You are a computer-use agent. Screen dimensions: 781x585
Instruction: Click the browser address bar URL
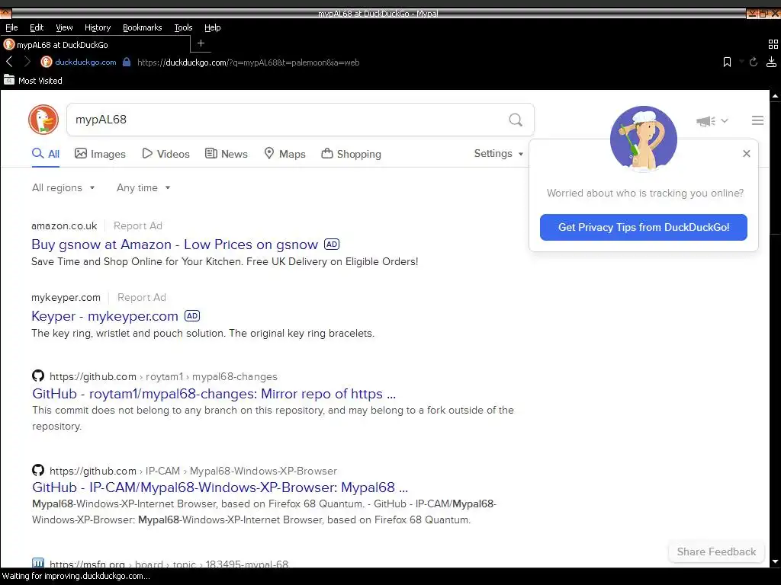click(x=248, y=62)
